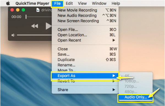The width and height of the screenshot is (165, 106).
Task: Choose New Audio Recording
Action: click(85, 15)
